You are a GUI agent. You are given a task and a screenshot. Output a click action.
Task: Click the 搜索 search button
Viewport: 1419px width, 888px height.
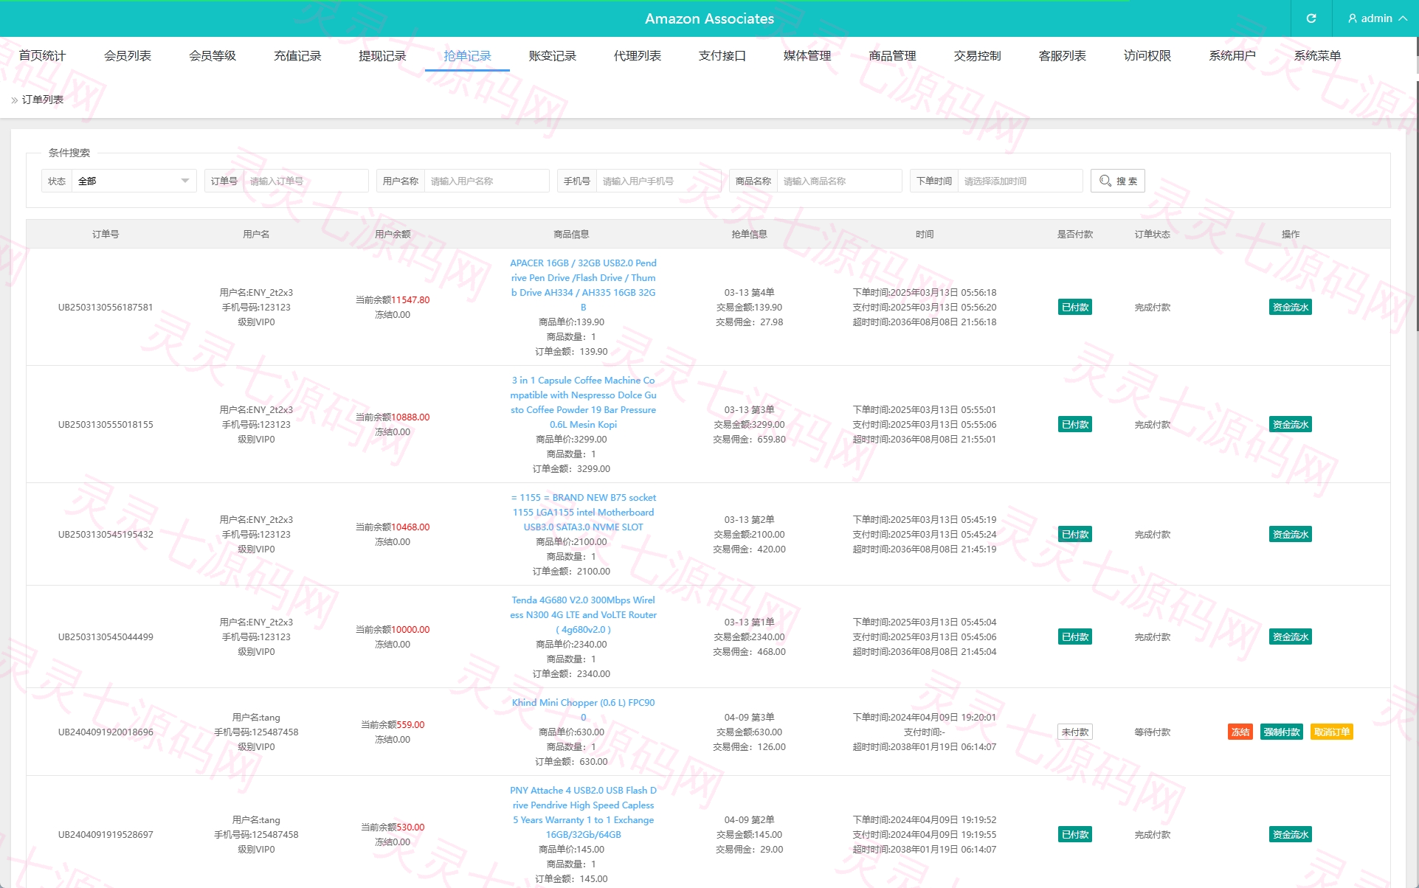(1117, 181)
